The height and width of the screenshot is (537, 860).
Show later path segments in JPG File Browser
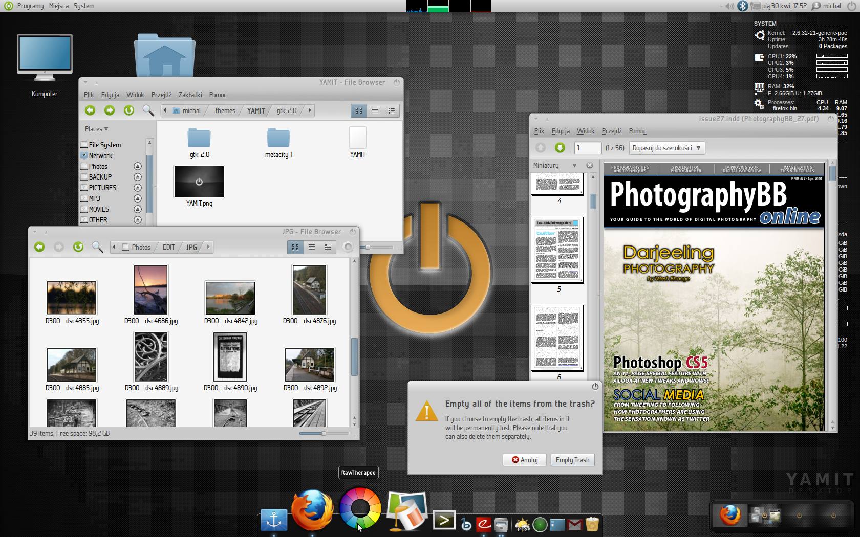click(x=208, y=247)
